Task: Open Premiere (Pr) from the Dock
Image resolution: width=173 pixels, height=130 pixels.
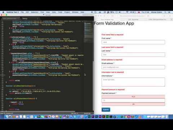Action: [x=93, y=117]
